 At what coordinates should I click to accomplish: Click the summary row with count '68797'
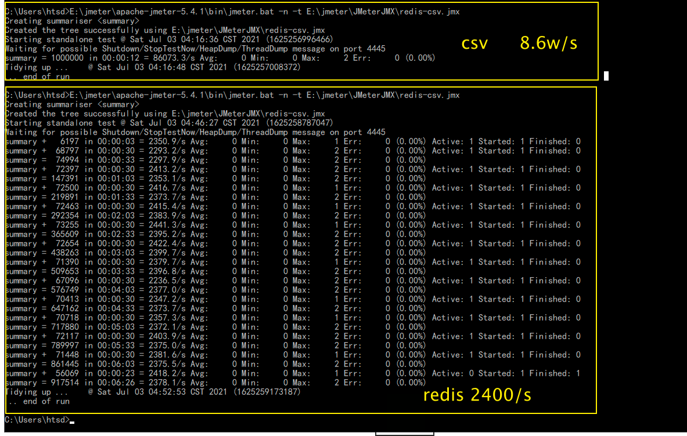pyautogui.click(x=293, y=151)
